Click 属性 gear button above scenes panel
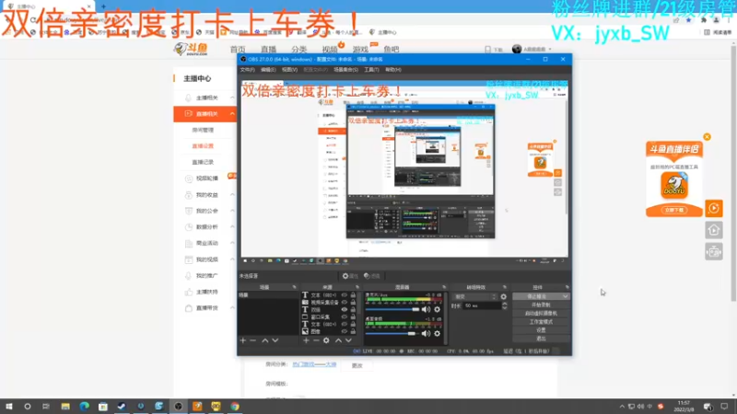The height and width of the screenshot is (414, 737). pyautogui.click(x=350, y=276)
